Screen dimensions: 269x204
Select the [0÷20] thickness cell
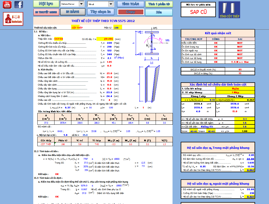coord(105,39)
